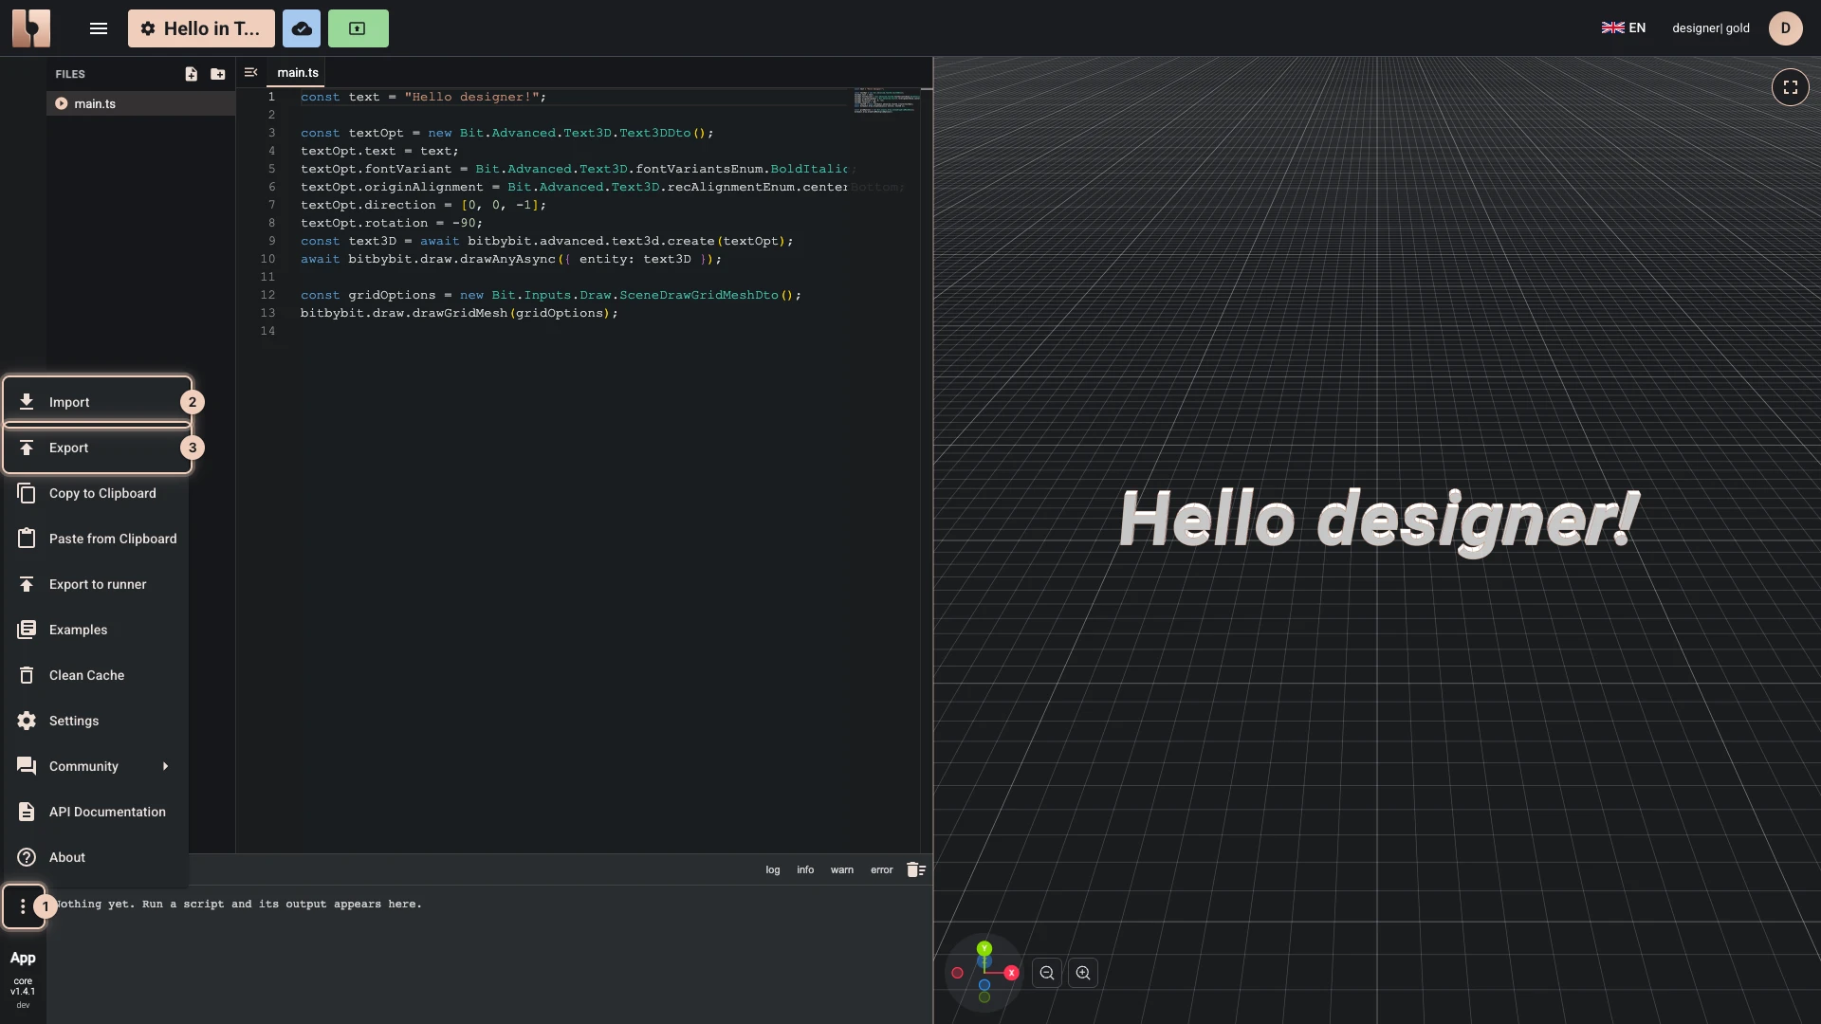Toggle the warn console filter
1821x1024 pixels.
842,869
